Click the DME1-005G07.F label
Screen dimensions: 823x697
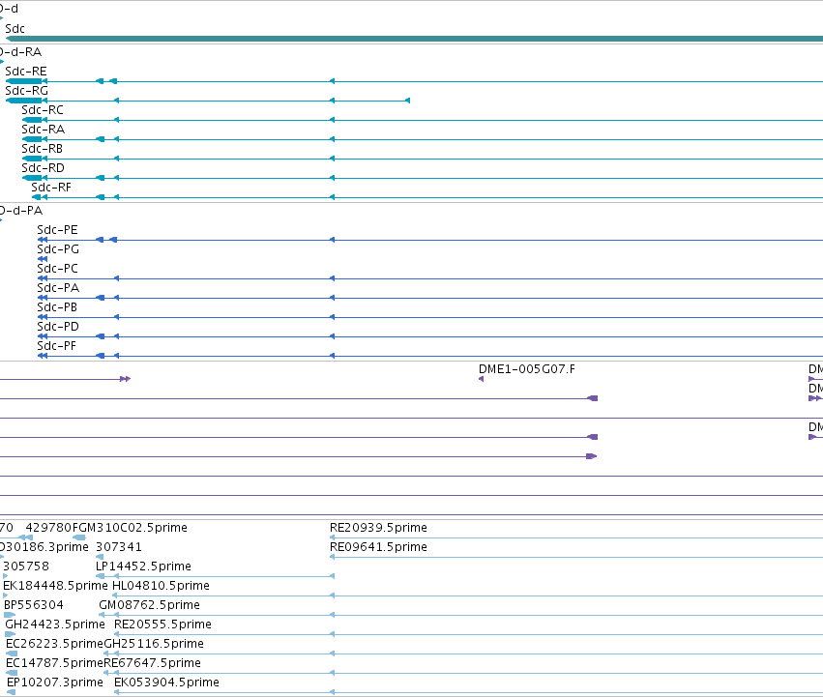tap(527, 369)
